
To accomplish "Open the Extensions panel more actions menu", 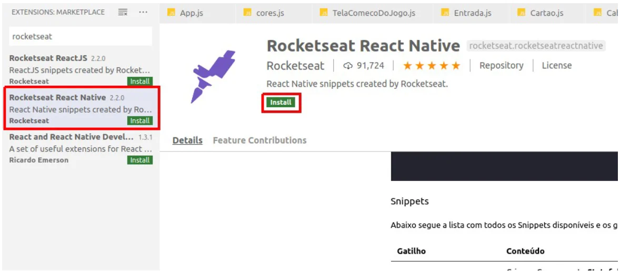I will pos(143,12).
